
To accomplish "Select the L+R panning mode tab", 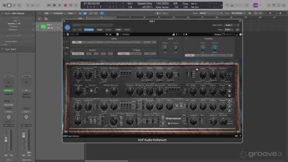I will coord(189,55).
